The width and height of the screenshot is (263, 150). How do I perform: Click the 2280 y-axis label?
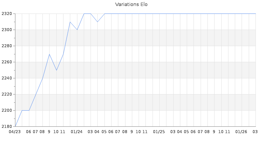[x=7, y=46]
